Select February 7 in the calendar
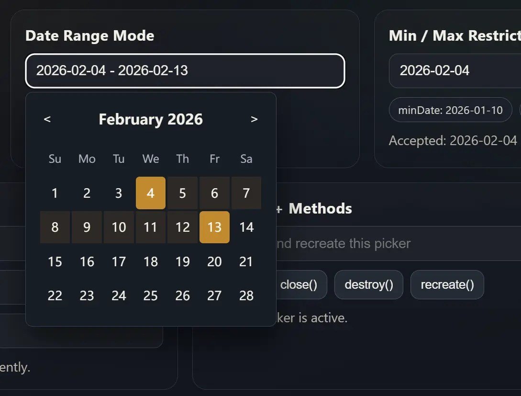Viewport: 521px width, 396px height. point(246,193)
